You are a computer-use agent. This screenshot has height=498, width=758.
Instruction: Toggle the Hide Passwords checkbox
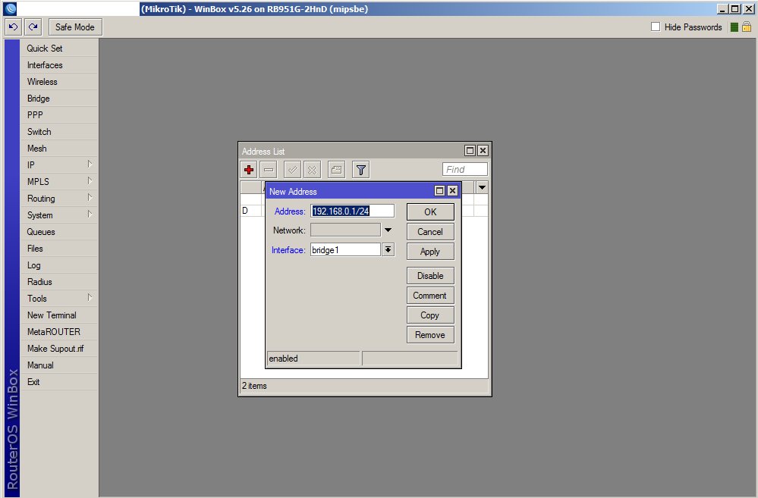[x=656, y=27]
